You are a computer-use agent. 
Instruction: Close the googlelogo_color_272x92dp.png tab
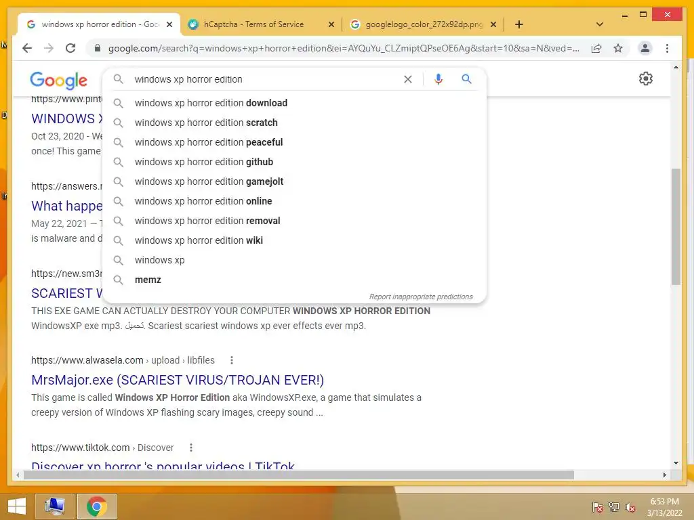click(493, 25)
